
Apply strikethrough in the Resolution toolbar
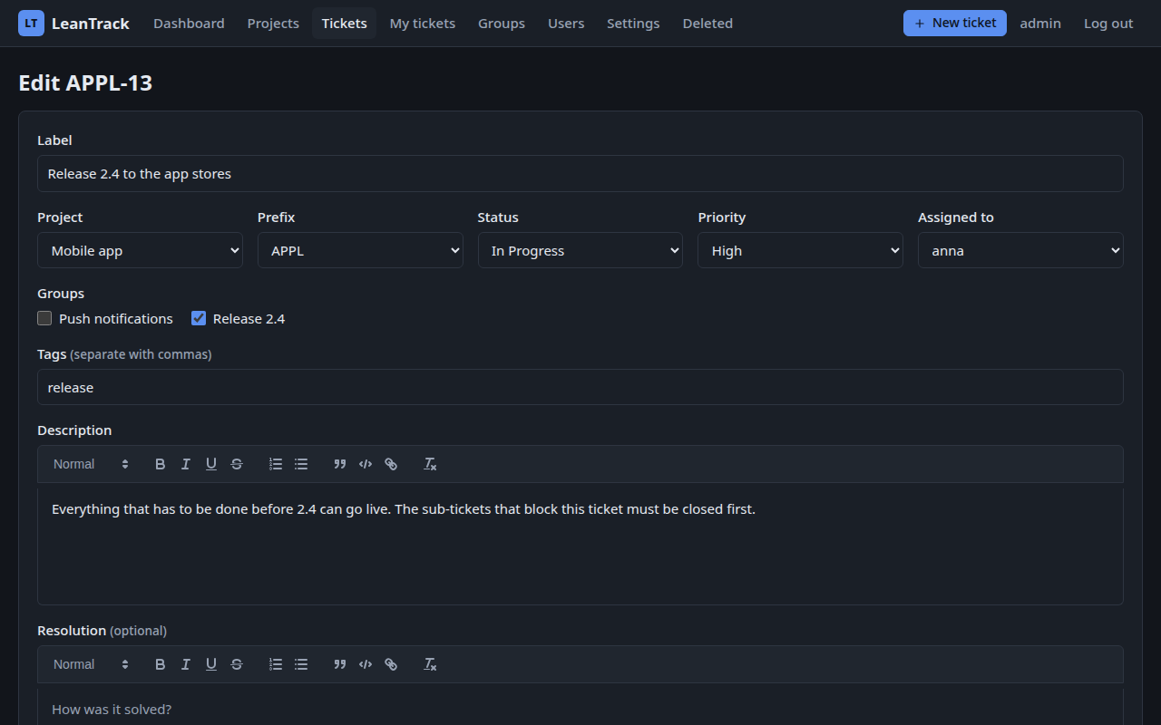coord(237,664)
